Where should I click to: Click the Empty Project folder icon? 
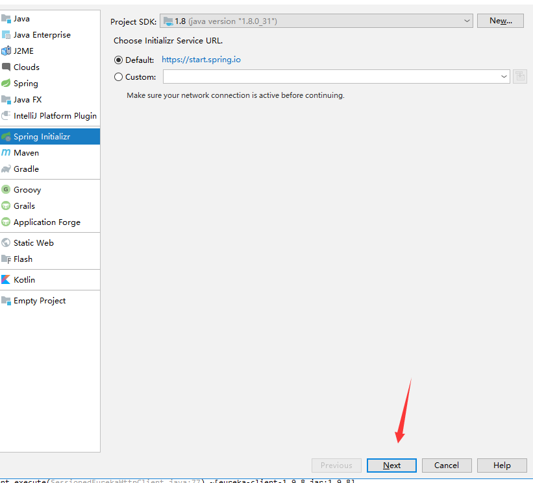click(x=6, y=300)
